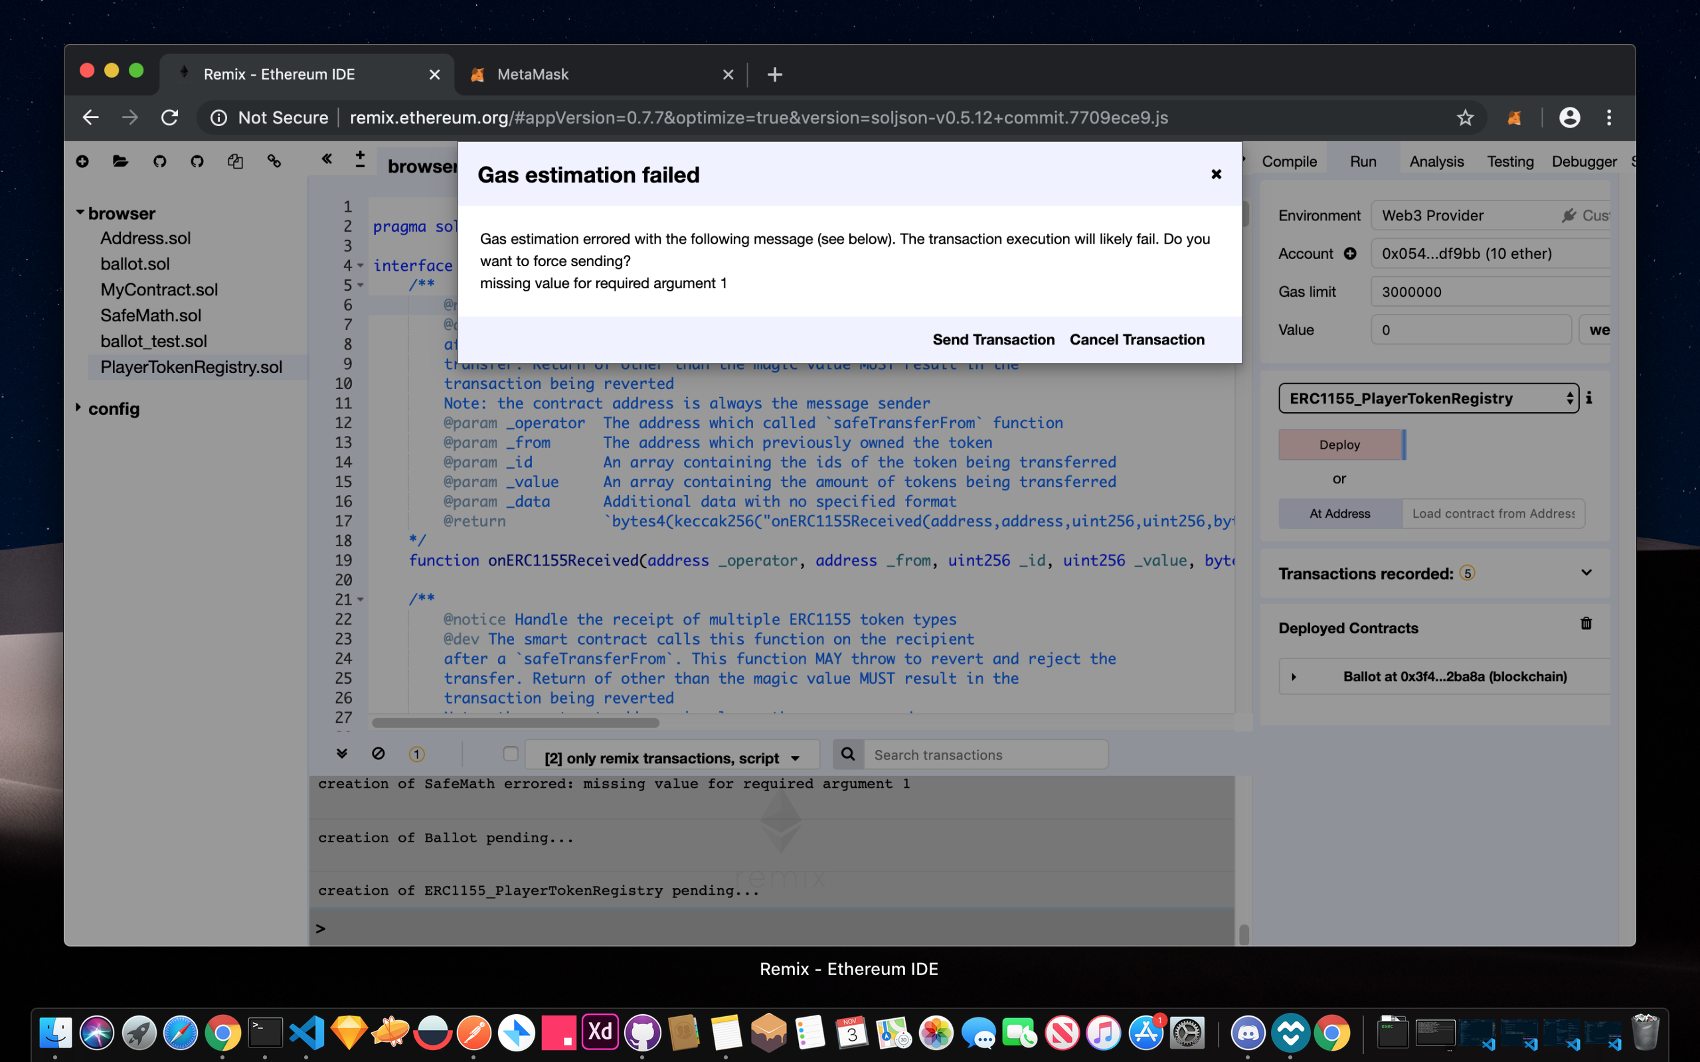Collapse the side panel with double chevron icon
This screenshot has width=1700, height=1062.
coord(327,159)
